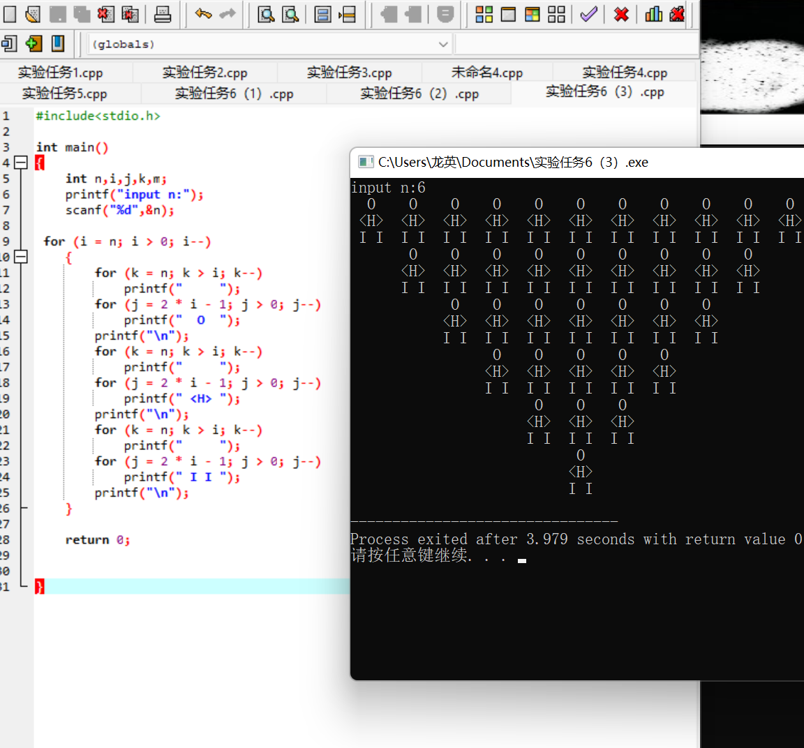This screenshot has width=804, height=748.
Task: Click the empty member combo box beside globals
Action: (576, 44)
